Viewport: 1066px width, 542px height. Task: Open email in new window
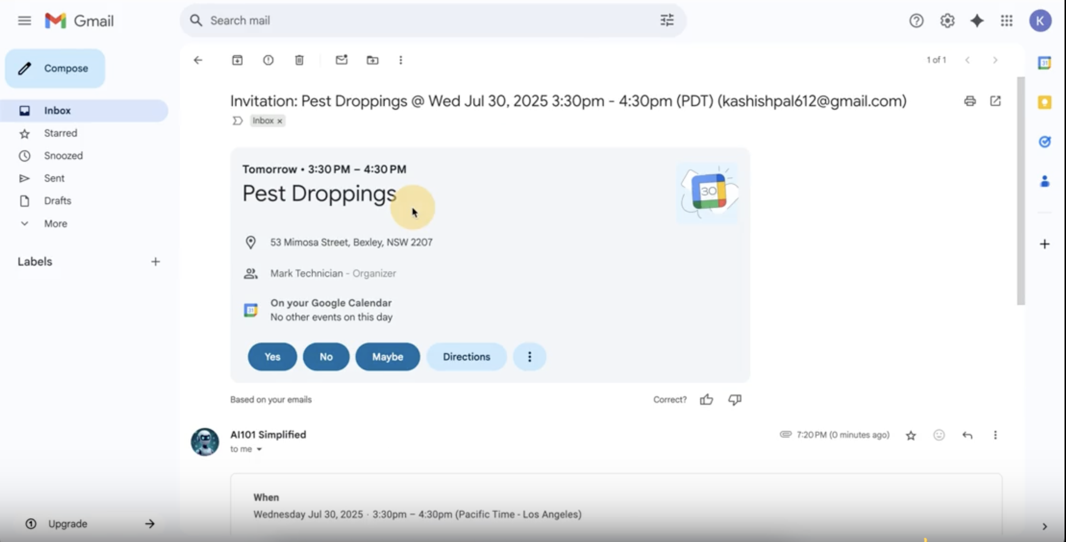tap(995, 101)
